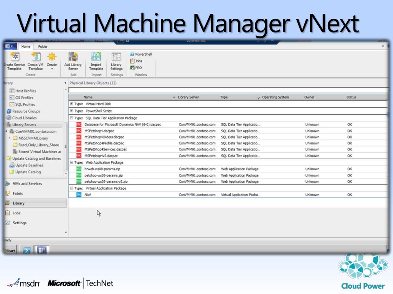Collapse Web Application Package group
Screen dimensions: 393x294
coord(72,162)
